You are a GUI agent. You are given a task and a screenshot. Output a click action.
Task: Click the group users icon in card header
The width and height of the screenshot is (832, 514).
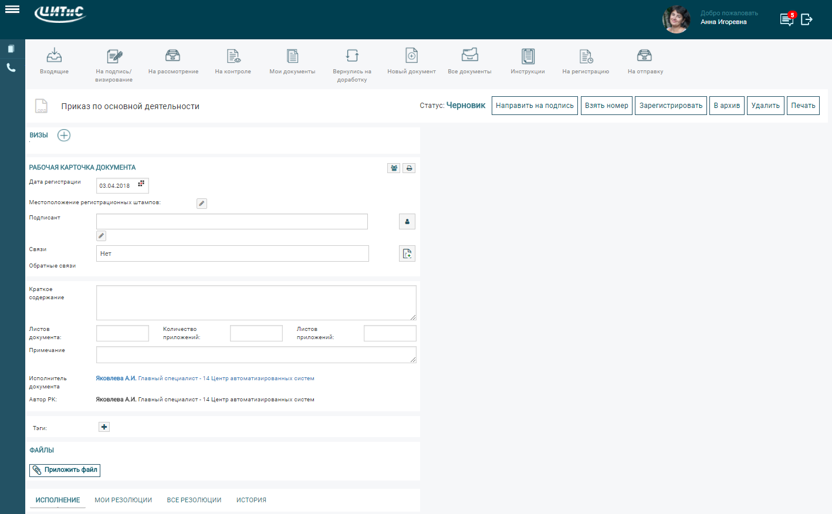tap(394, 168)
